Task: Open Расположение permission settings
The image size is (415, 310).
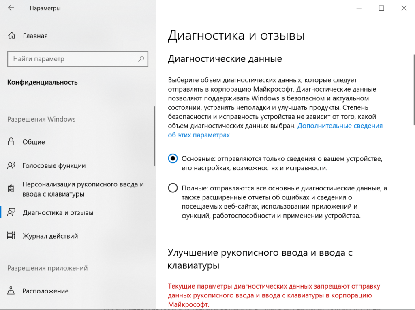Action: (x=45, y=291)
